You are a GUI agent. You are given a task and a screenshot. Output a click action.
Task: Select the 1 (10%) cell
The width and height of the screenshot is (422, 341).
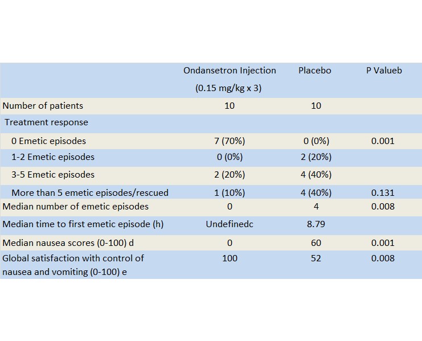(230, 192)
